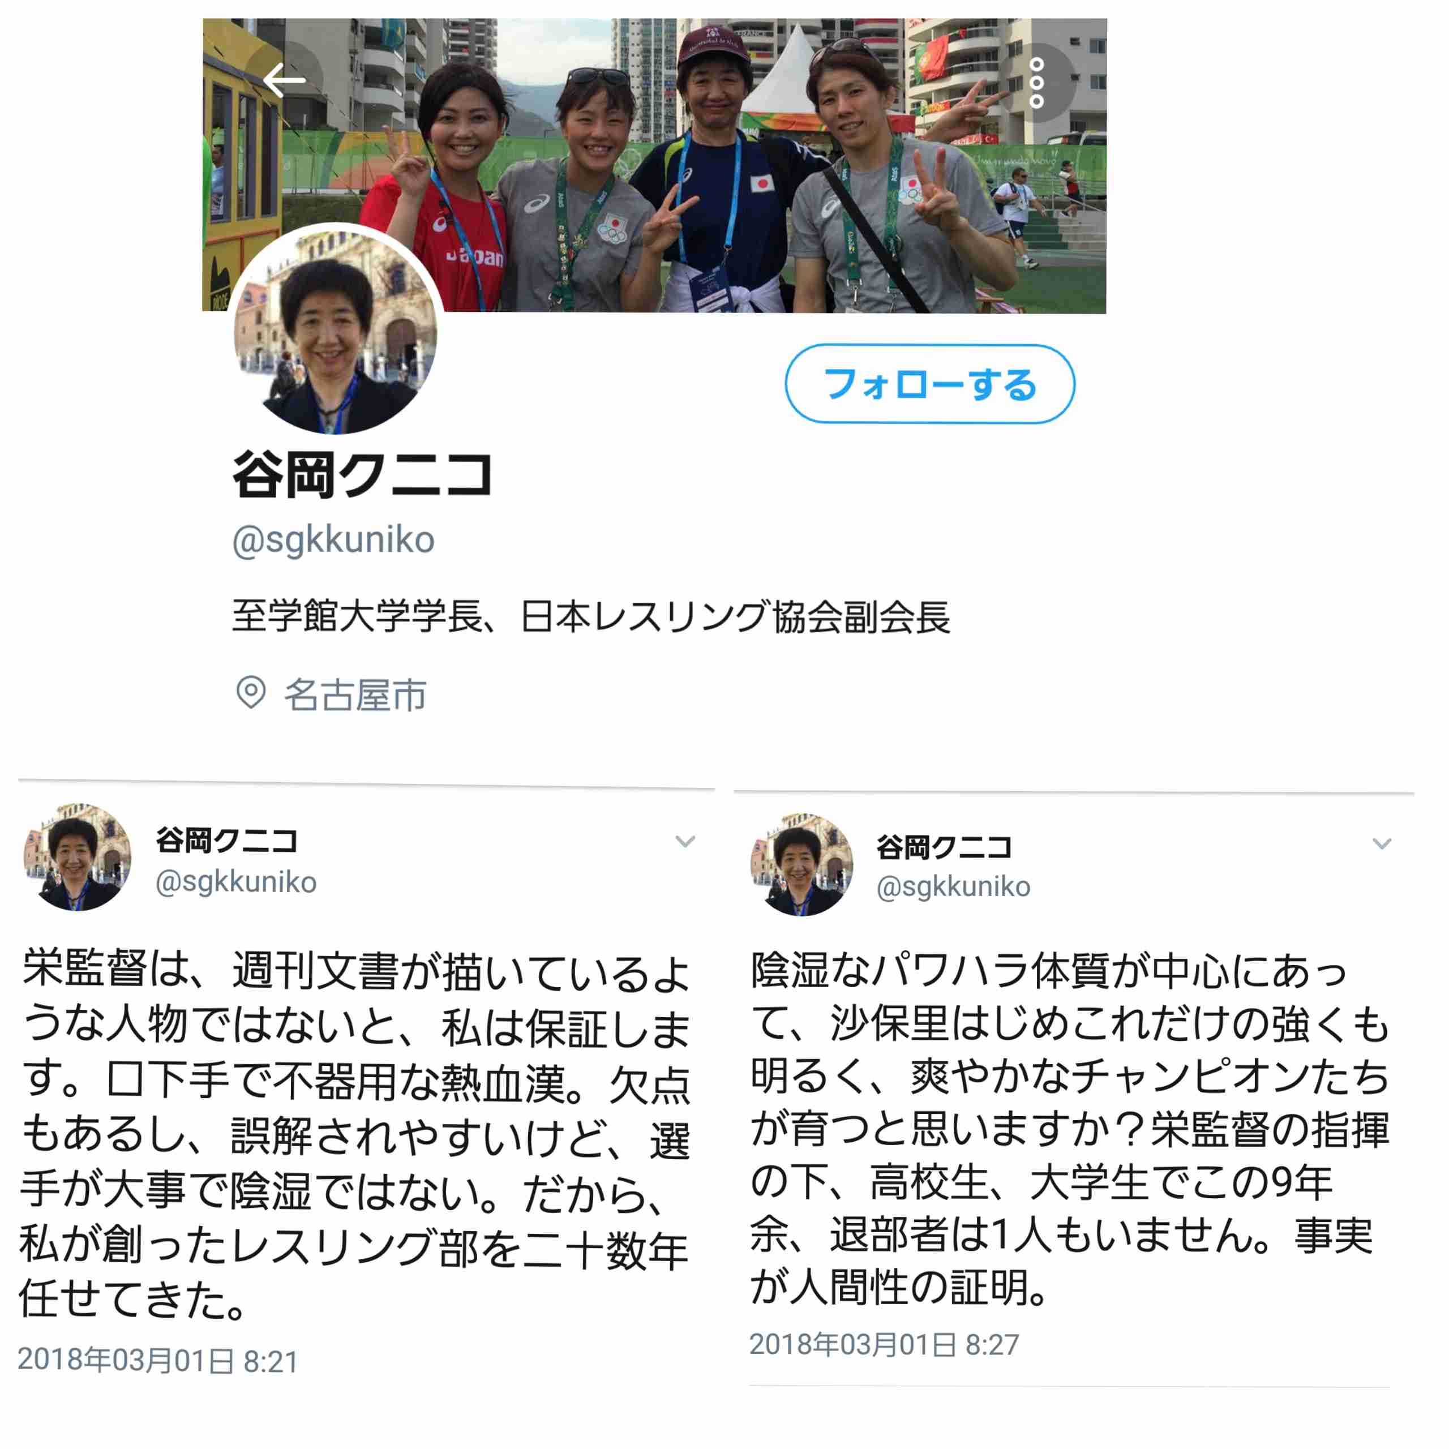
Task: Click the フォローする follow button
Action: [x=930, y=384]
